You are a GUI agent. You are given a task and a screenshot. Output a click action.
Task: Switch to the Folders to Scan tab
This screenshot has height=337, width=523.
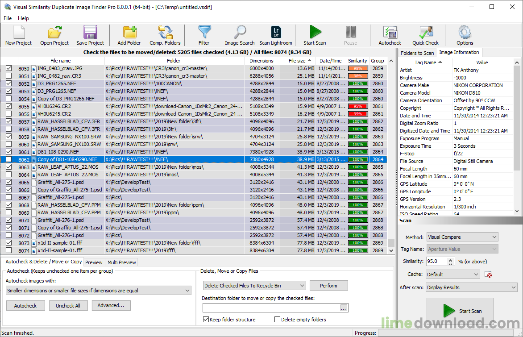point(417,53)
